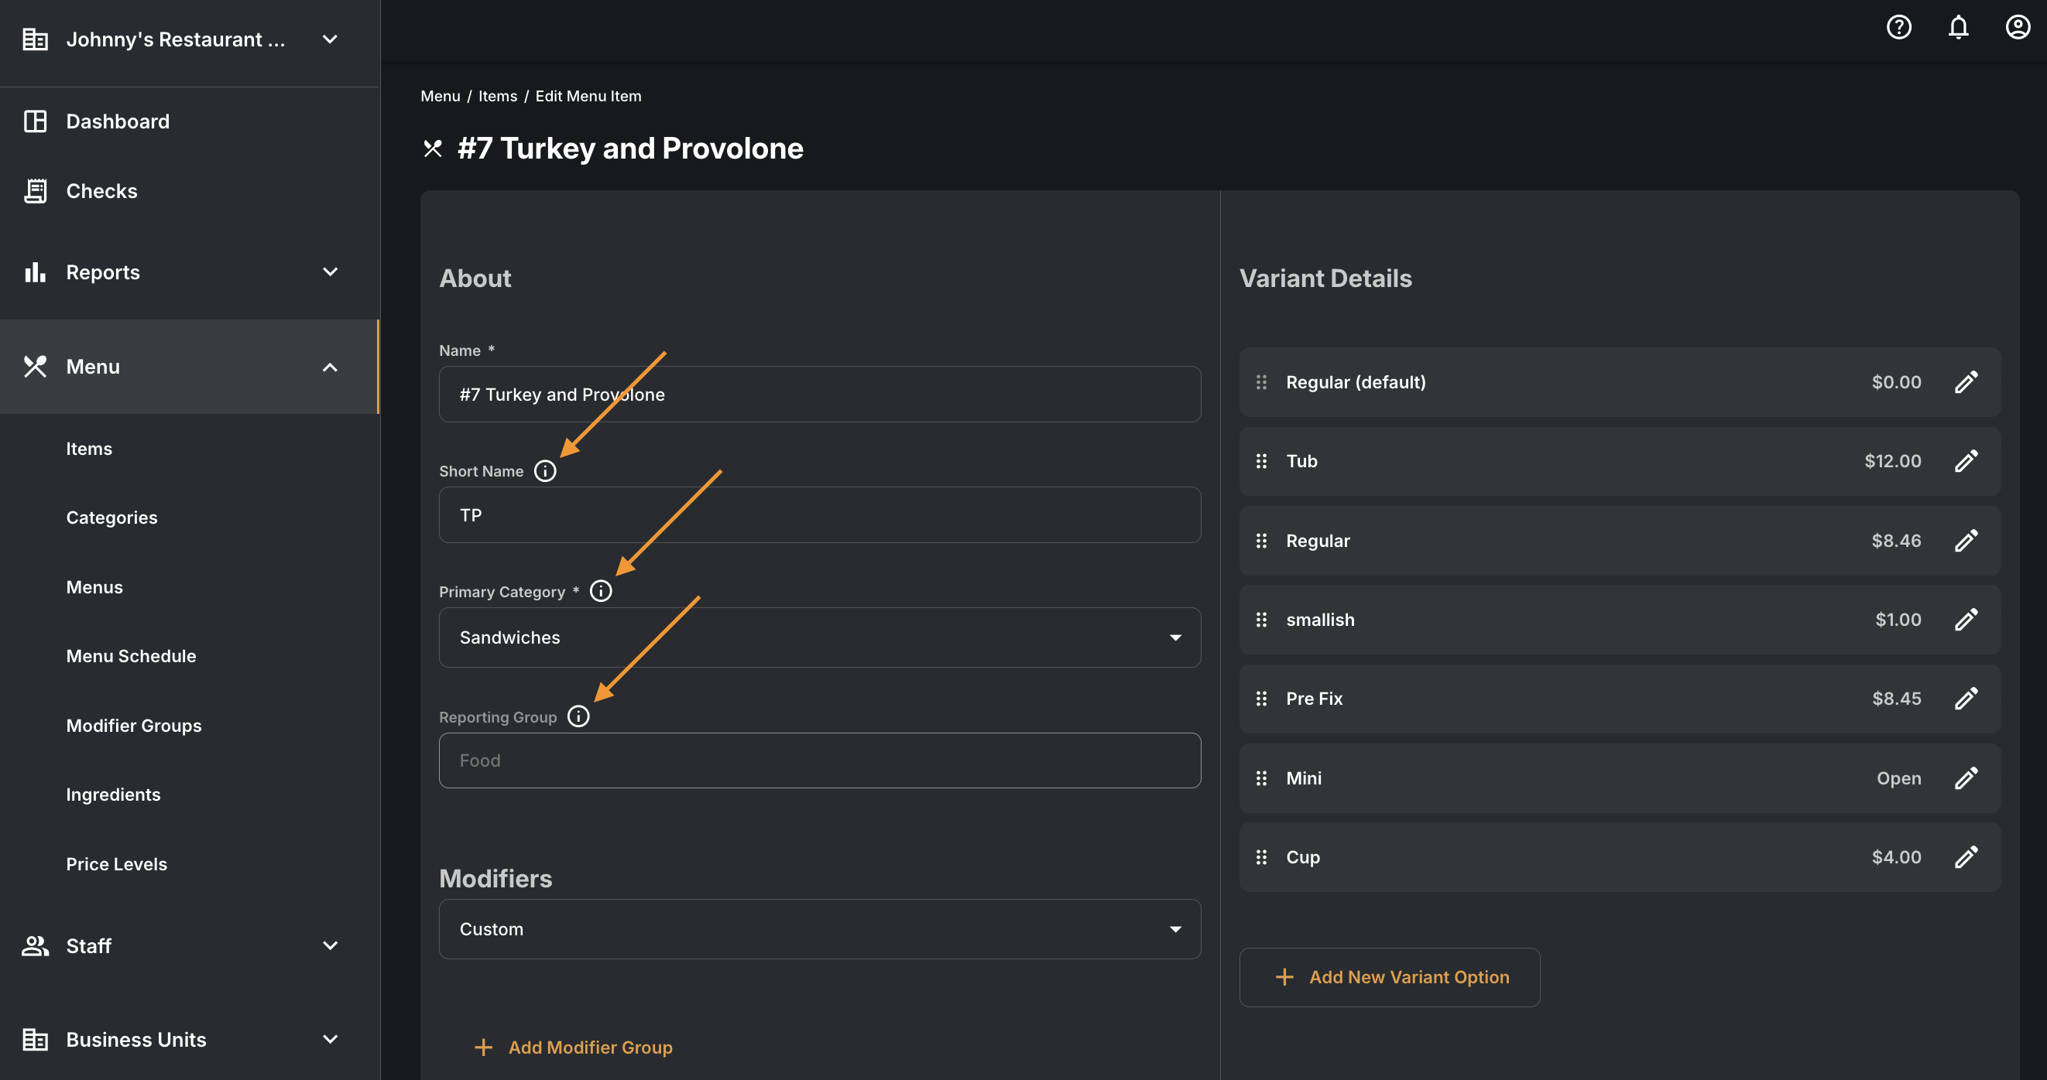Screen dimensions: 2047x1080
Task: Click Add New Variant Option button
Action: tap(1389, 978)
